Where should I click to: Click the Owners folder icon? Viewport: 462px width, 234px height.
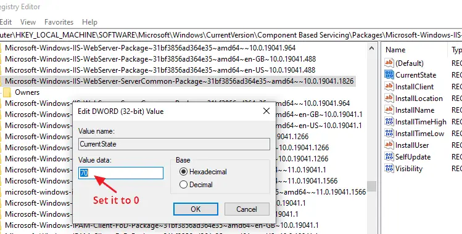(x=7, y=92)
